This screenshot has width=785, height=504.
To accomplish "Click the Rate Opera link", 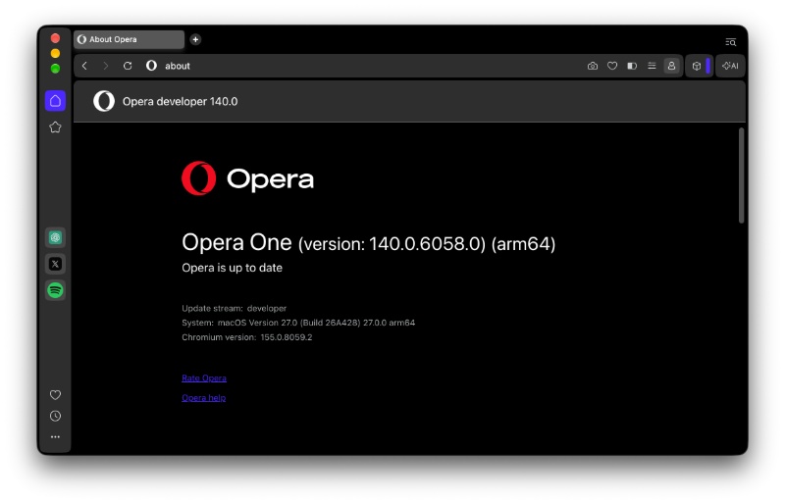I will pos(204,378).
